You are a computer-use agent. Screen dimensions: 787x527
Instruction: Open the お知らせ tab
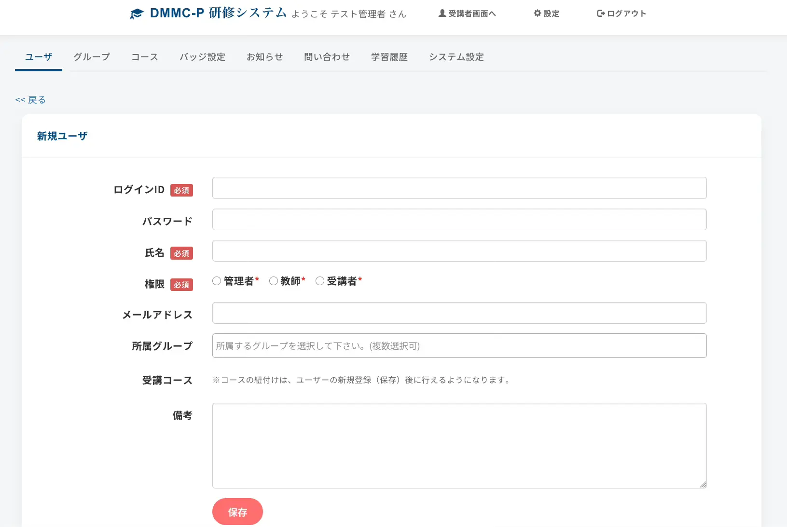pos(264,57)
